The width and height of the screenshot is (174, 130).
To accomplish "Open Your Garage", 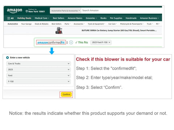I will [26, 24].
